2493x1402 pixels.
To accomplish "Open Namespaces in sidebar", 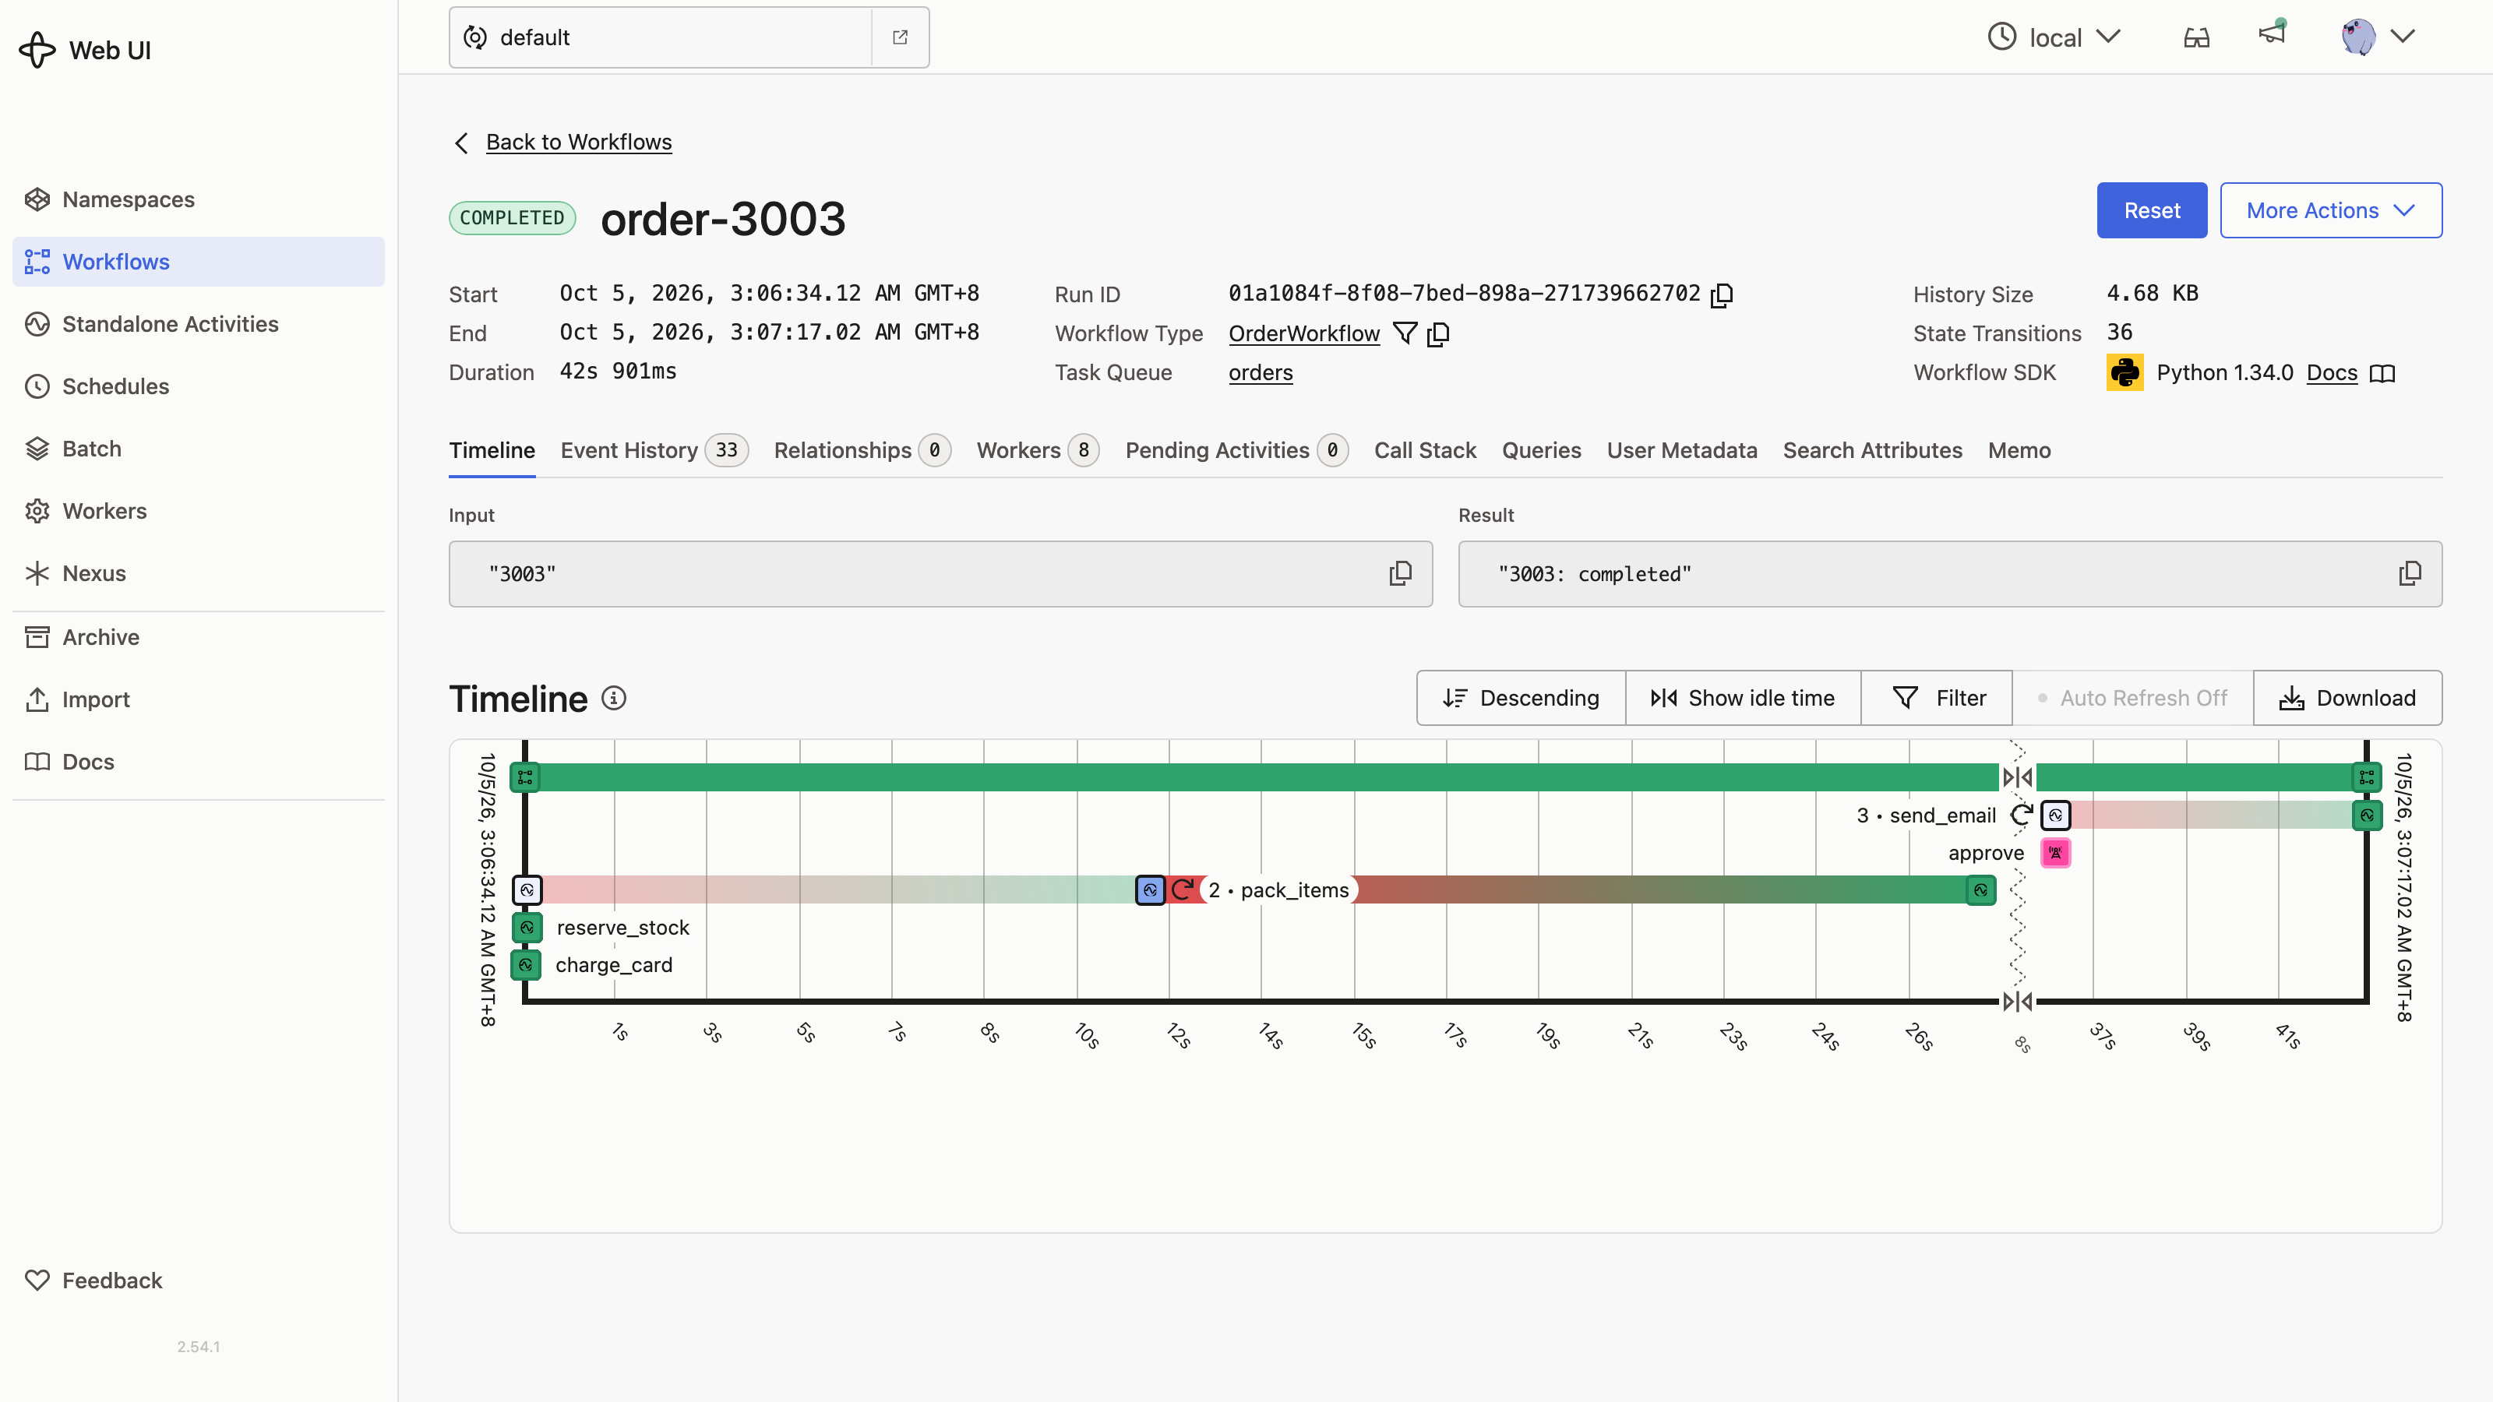I will (x=199, y=199).
